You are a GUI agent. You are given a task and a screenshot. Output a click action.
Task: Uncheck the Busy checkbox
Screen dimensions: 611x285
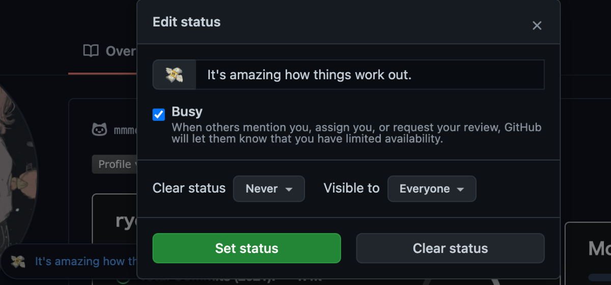[159, 114]
